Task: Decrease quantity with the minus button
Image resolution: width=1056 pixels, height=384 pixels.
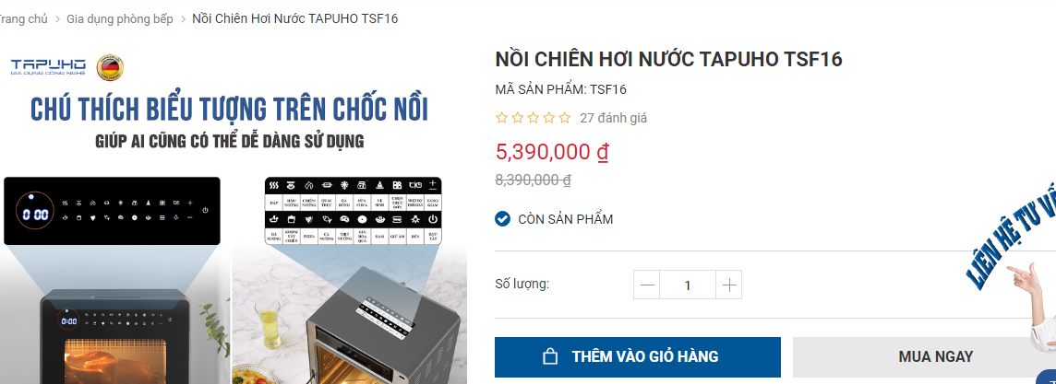Action: click(x=647, y=285)
